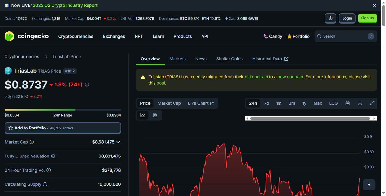Click Cryptocurrencies breadcrumb link
386x196 pixels.
click(x=22, y=57)
